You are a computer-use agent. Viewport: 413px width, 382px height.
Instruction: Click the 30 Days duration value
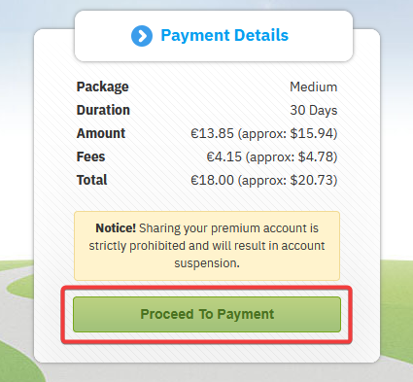[x=314, y=111]
